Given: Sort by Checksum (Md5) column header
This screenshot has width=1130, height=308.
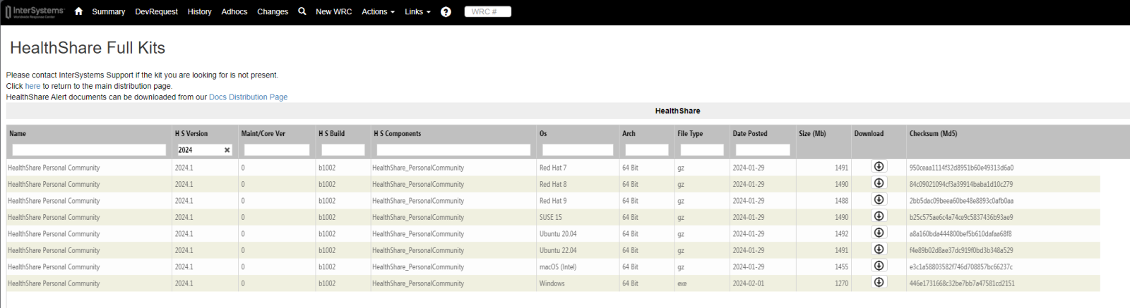Looking at the screenshot, I should 933,133.
